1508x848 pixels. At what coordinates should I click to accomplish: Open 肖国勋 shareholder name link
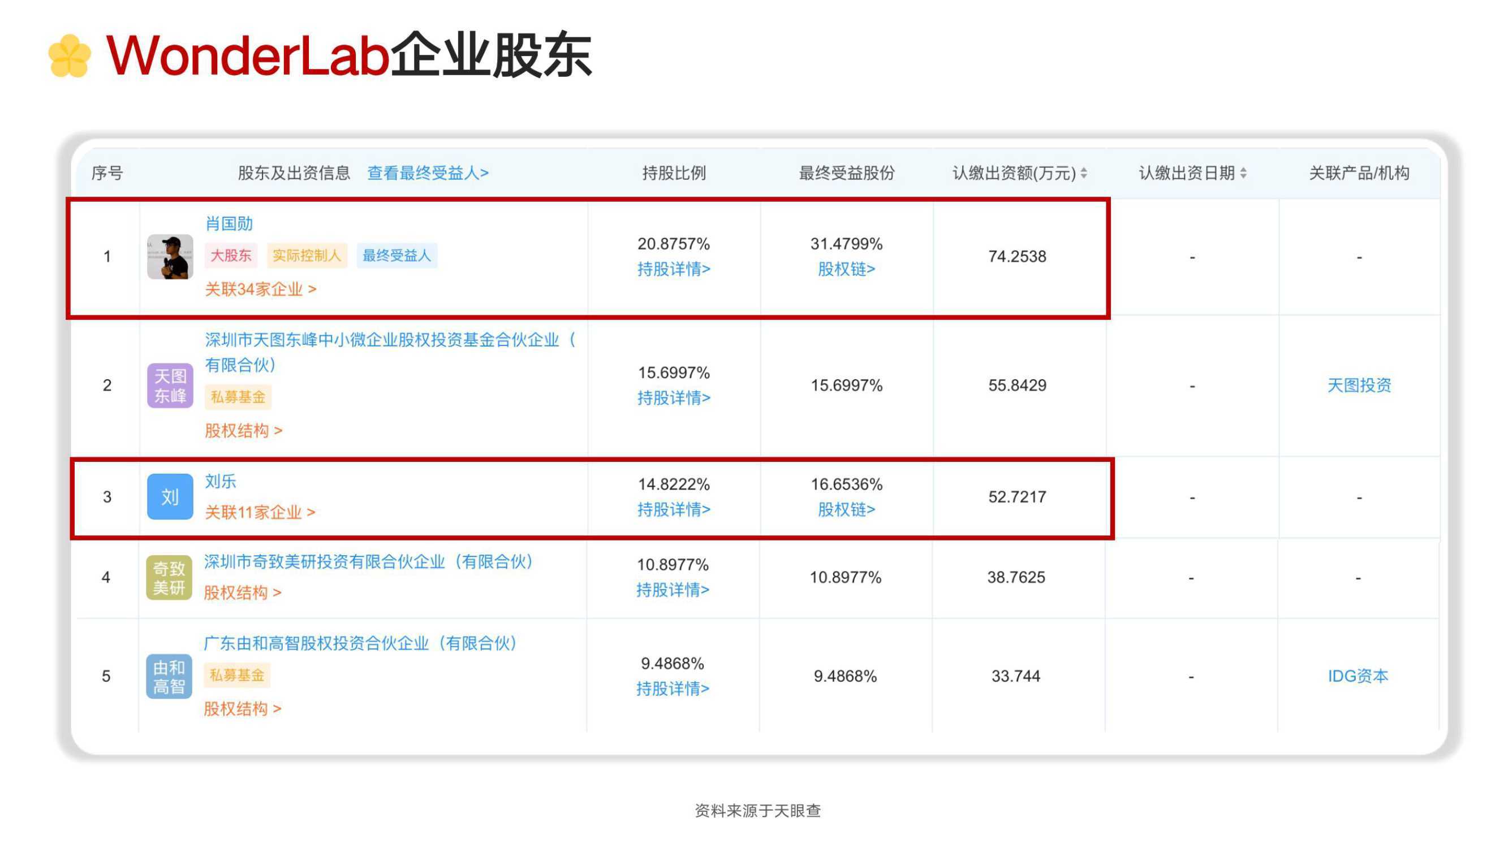[229, 223]
